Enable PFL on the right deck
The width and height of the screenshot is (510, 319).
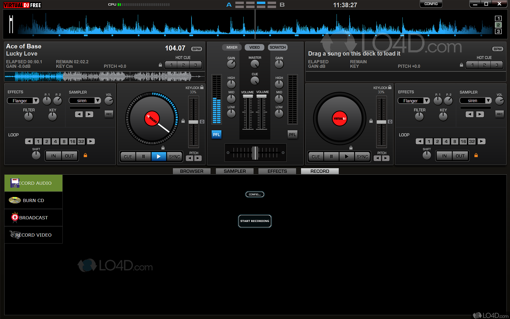(x=292, y=135)
